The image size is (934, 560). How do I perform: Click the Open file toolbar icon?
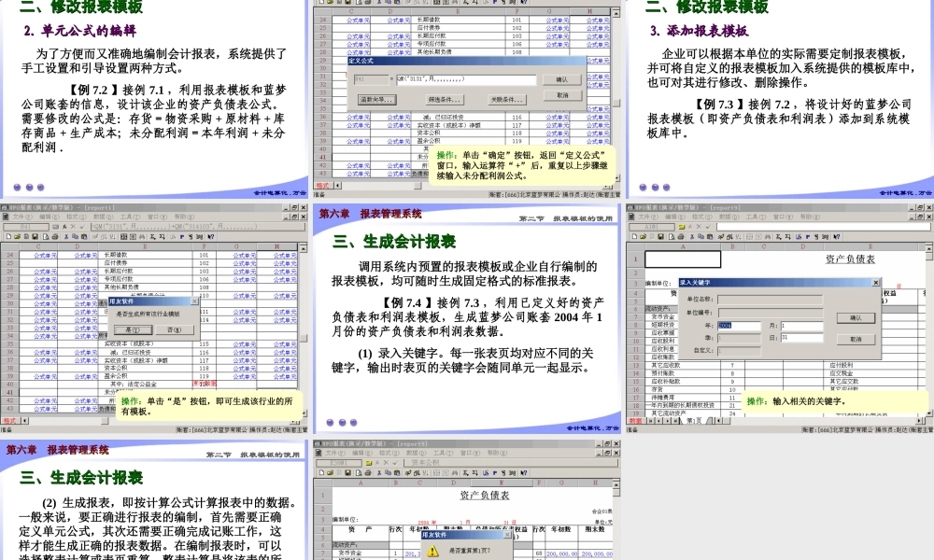pos(16,235)
